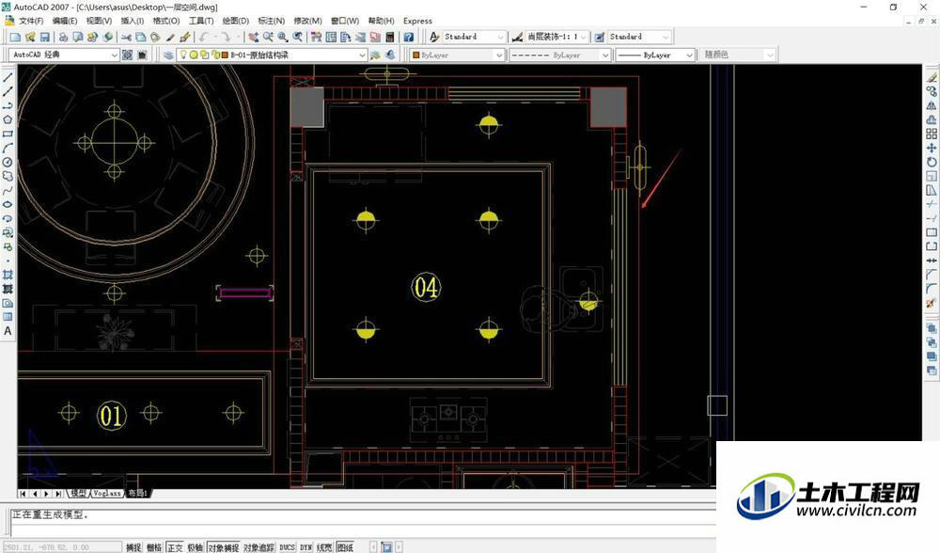Select the Line tool in draw toolbar
The width and height of the screenshot is (940, 553).
pos(8,78)
